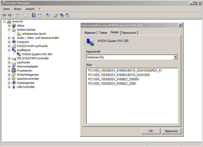Open the ? help menu
This screenshot has width=203, height=147.
[39, 9]
